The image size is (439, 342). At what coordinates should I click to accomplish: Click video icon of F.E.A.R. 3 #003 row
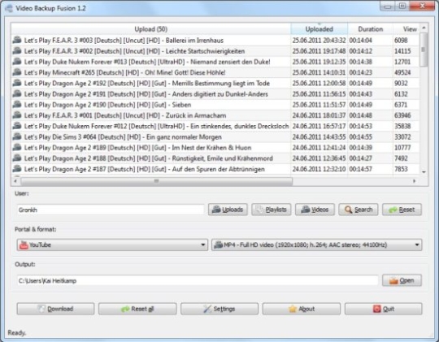click(17, 40)
